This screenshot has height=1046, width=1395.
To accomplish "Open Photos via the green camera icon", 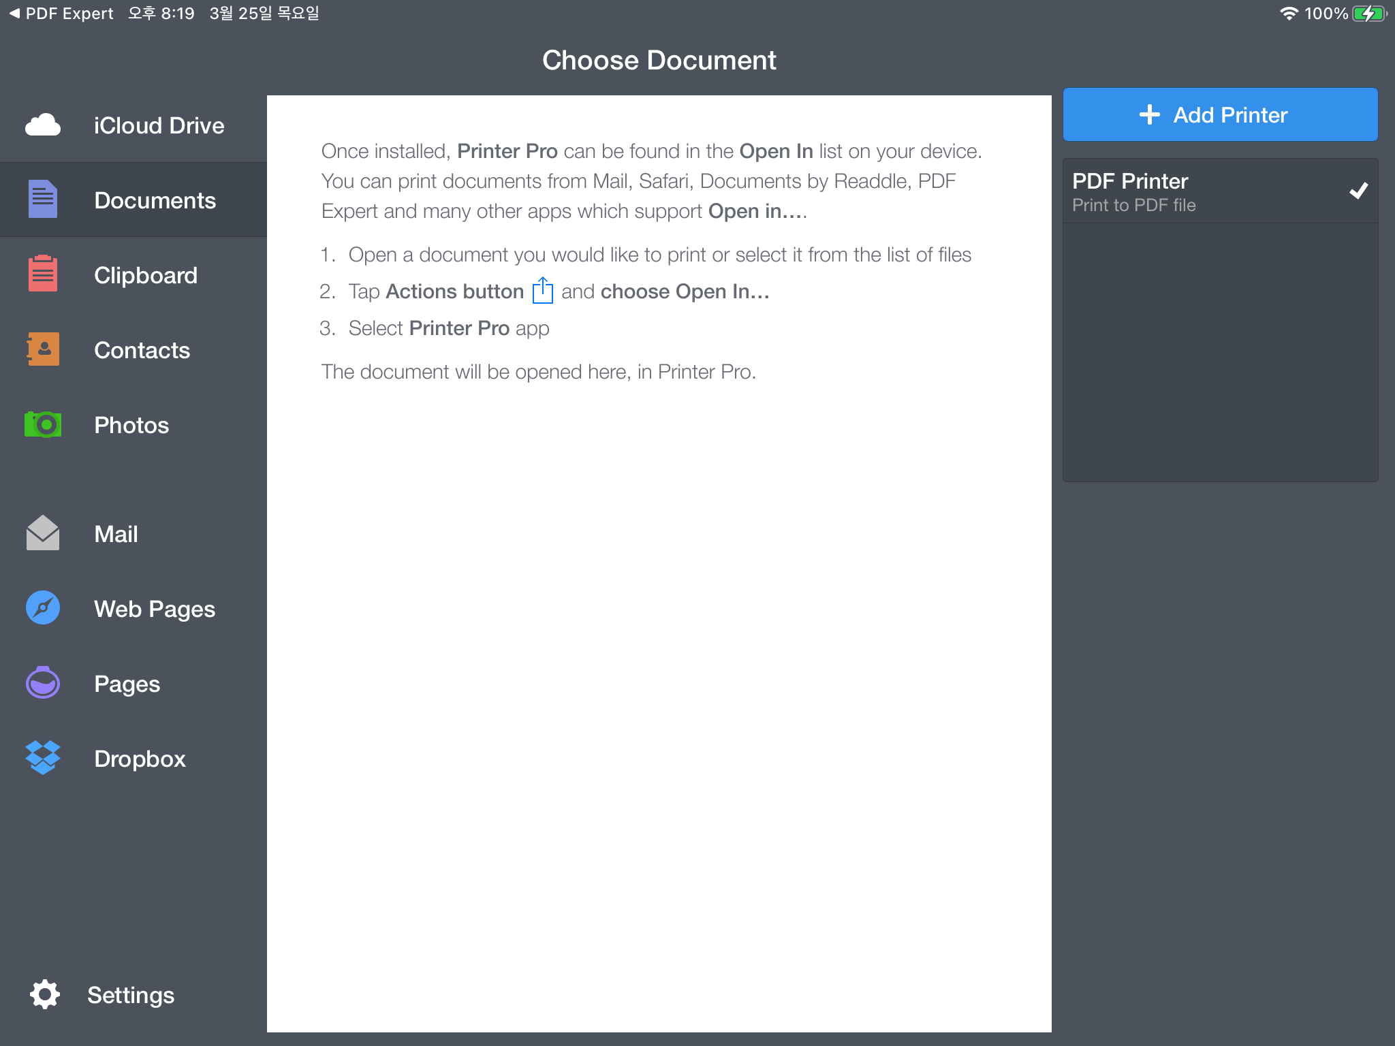I will 43,424.
